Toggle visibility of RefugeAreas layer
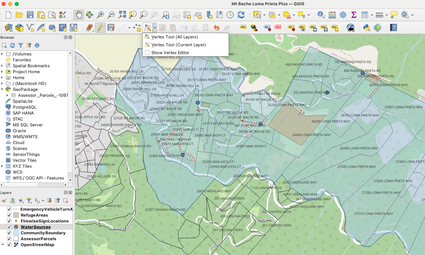 [x=9, y=215]
